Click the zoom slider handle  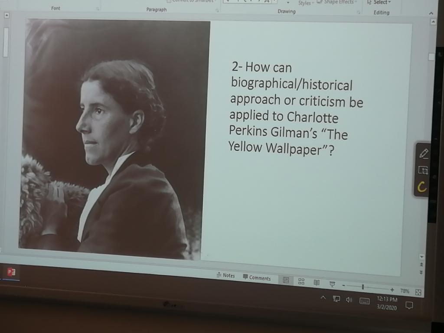362,287
